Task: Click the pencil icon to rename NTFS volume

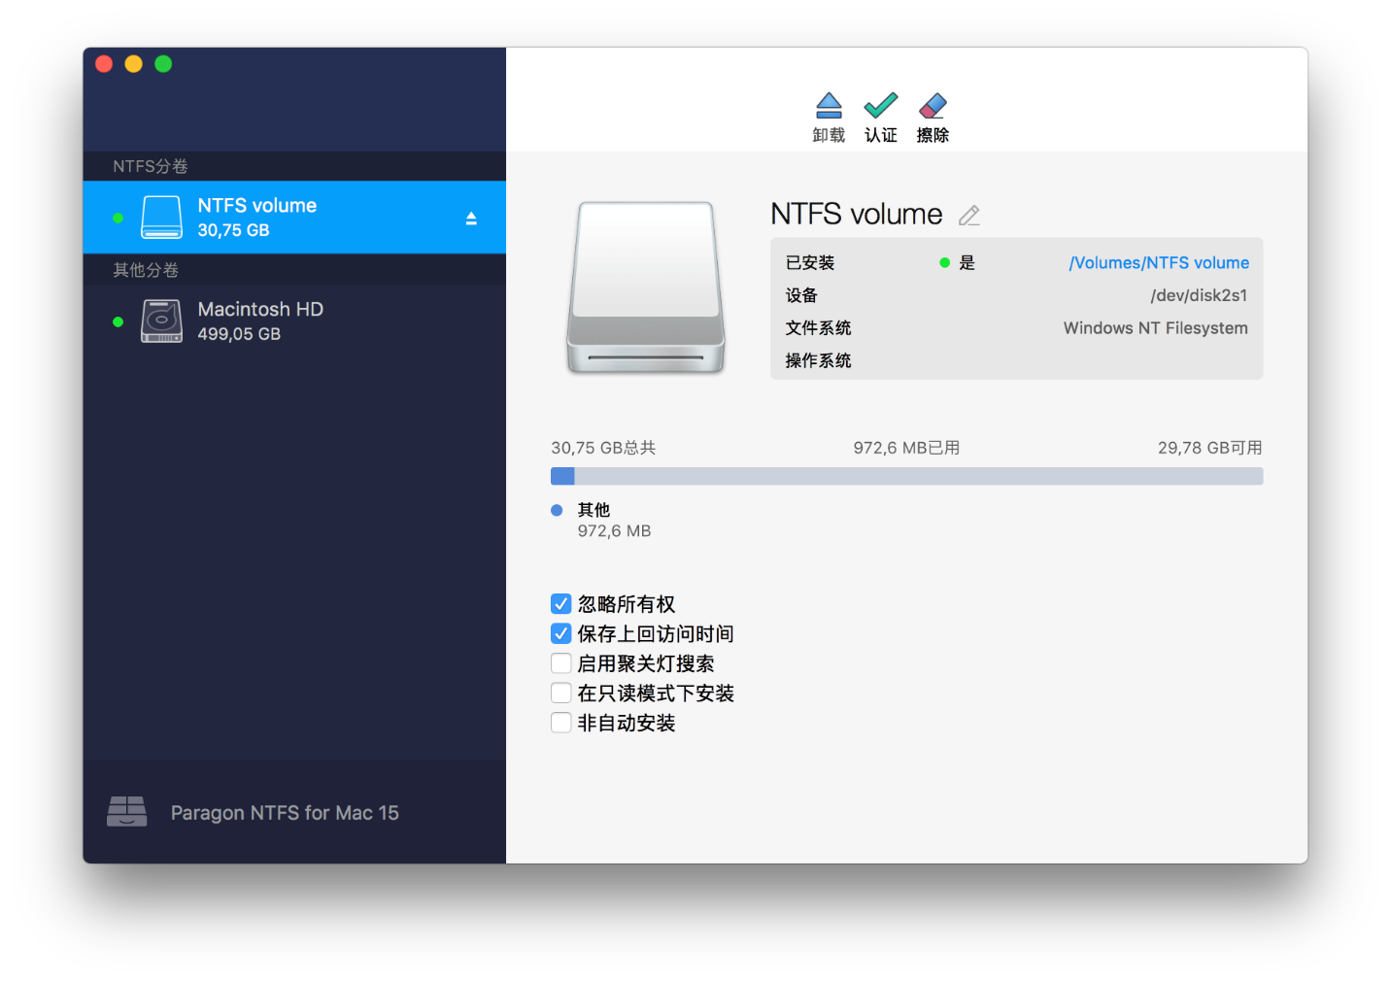Action: point(968,215)
